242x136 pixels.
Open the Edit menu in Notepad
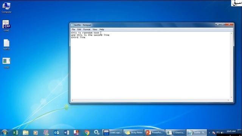point(79,29)
